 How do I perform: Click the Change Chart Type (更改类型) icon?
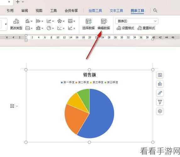tap(16, 21)
